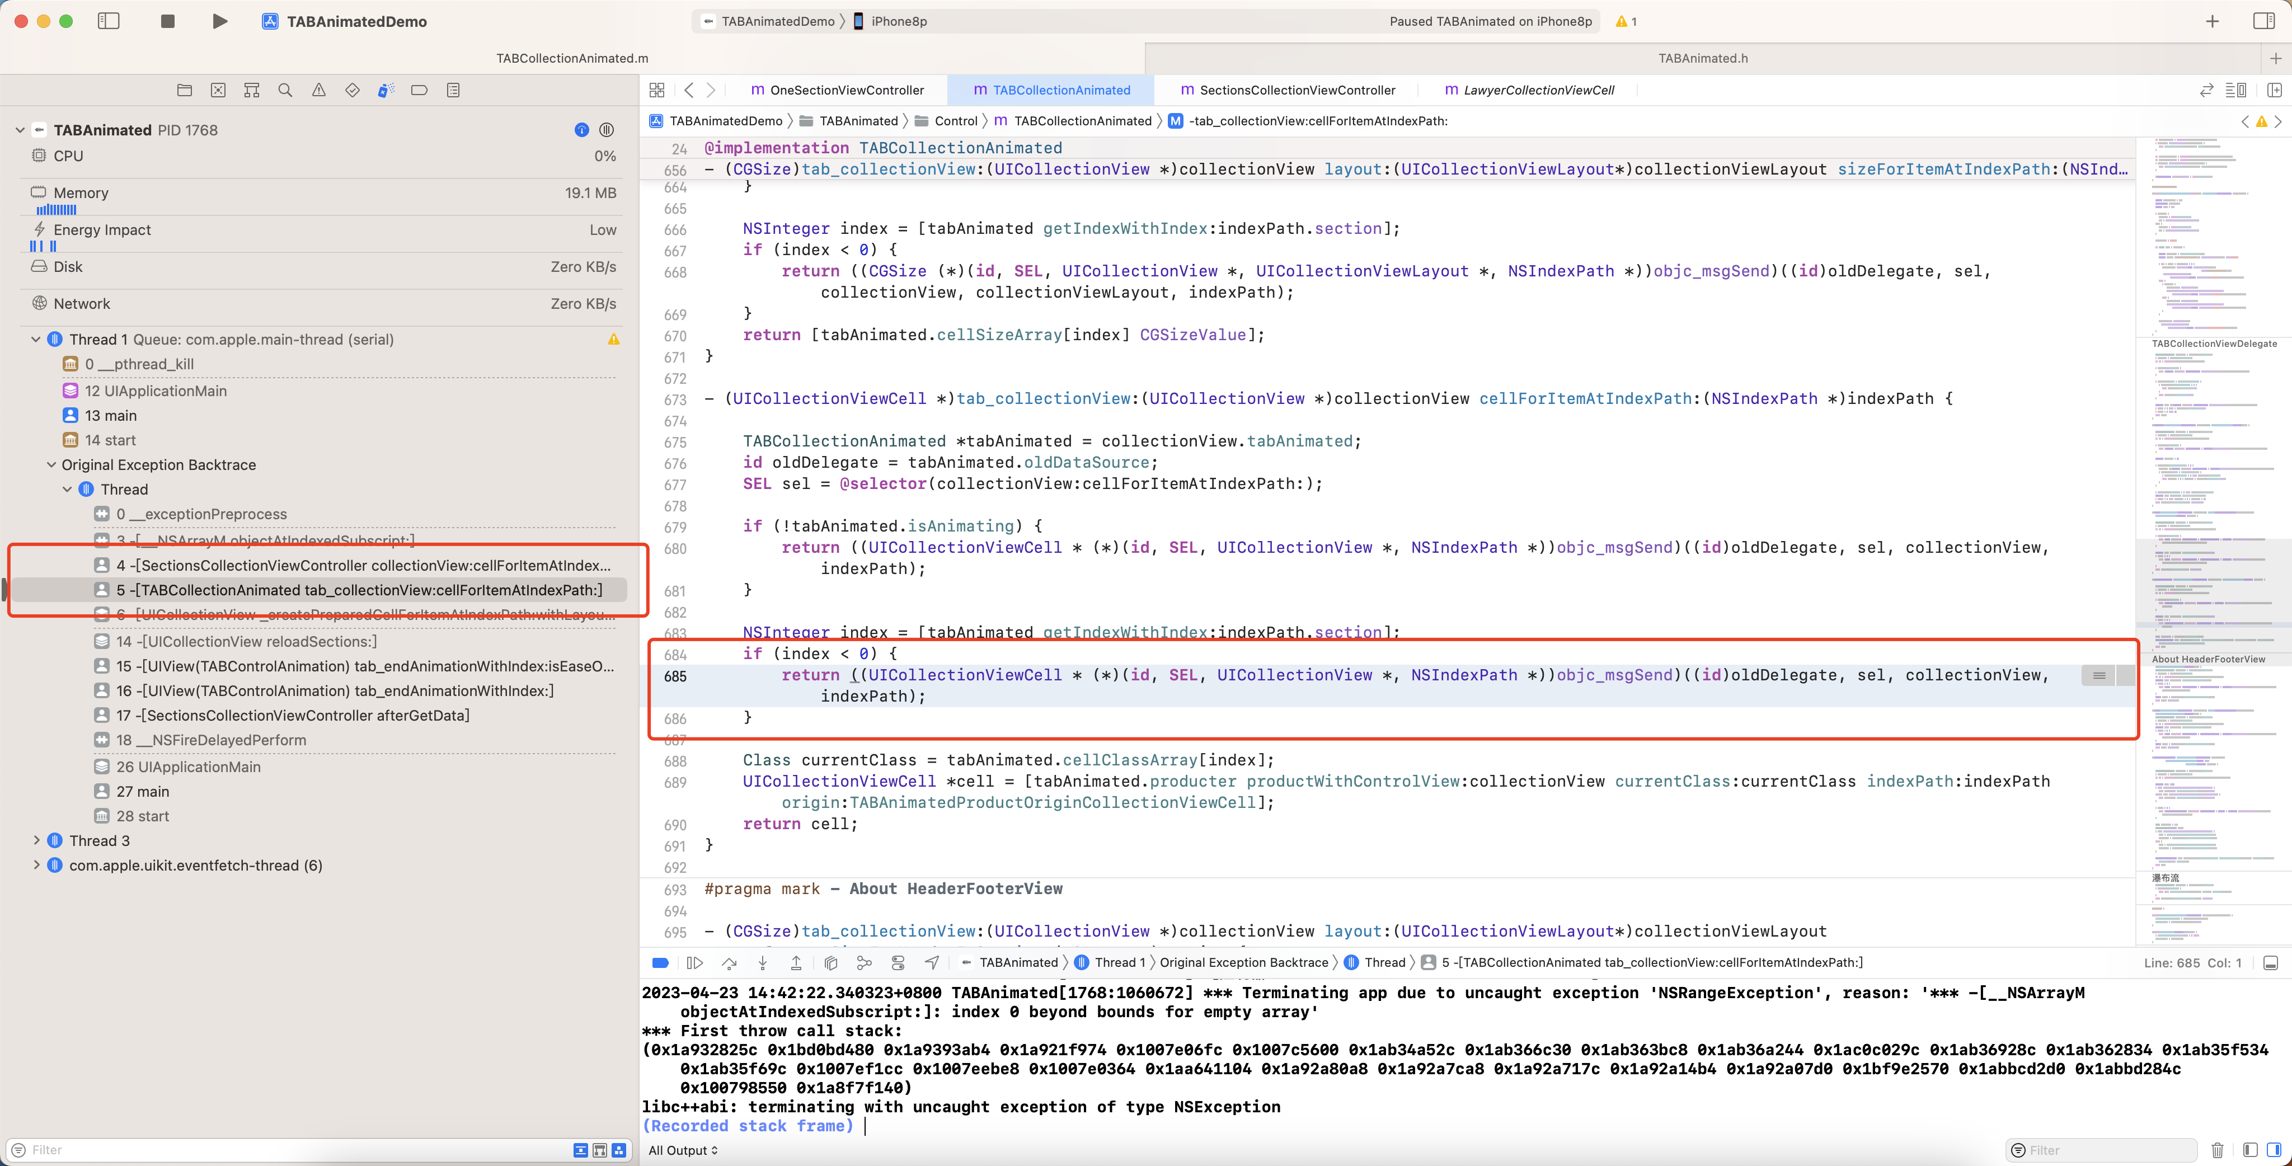The height and width of the screenshot is (1166, 2292).
Task: Click Continue program execution button
Action: (695, 962)
